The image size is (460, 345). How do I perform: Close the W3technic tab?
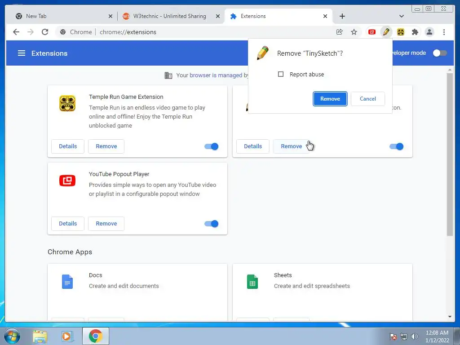(218, 16)
